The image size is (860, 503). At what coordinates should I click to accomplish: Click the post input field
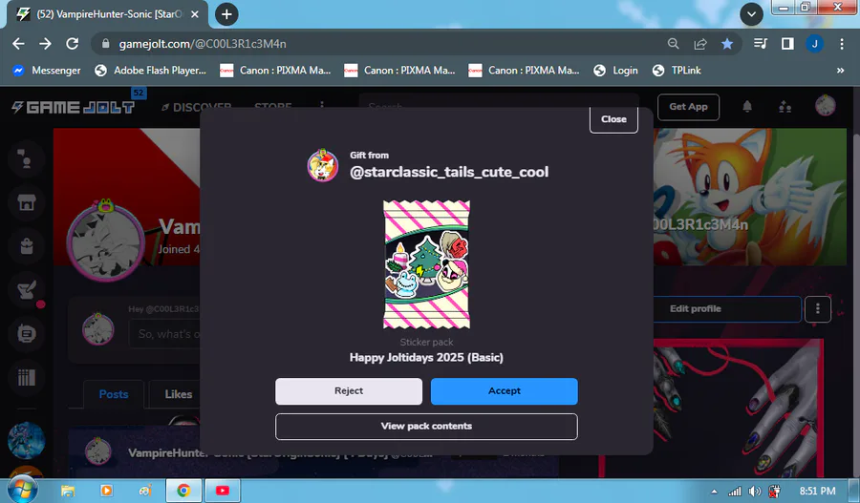click(x=164, y=334)
